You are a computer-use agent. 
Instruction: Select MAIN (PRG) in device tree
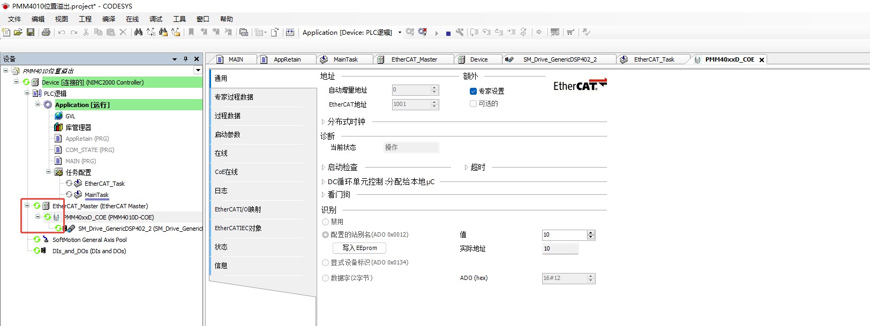80,161
